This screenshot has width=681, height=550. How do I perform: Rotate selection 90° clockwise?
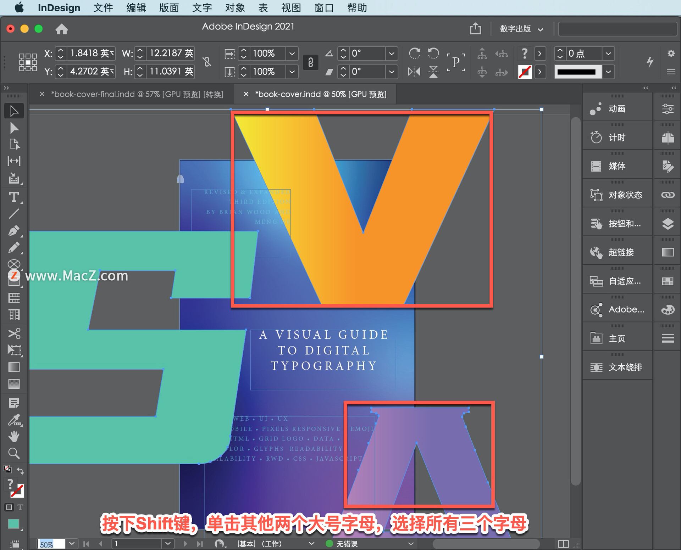click(414, 54)
